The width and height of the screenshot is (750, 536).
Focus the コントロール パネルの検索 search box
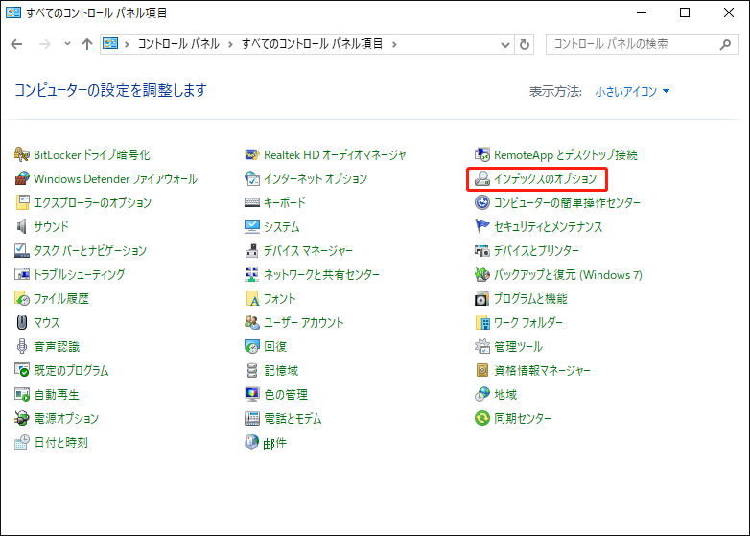pyautogui.click(x=643, y=44)
